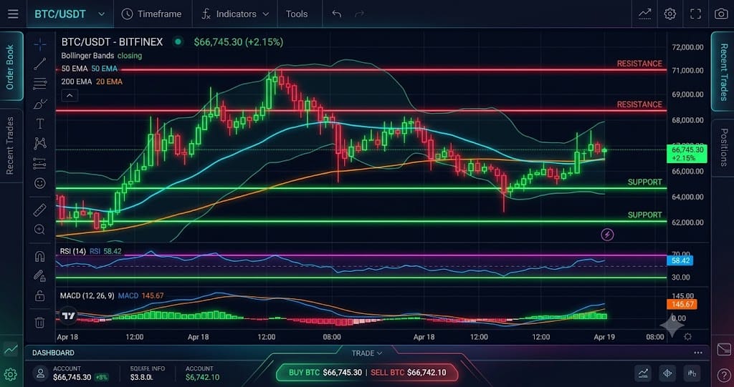
Task: Click the RSI value tag 58.42
Action: pos(681,260)
